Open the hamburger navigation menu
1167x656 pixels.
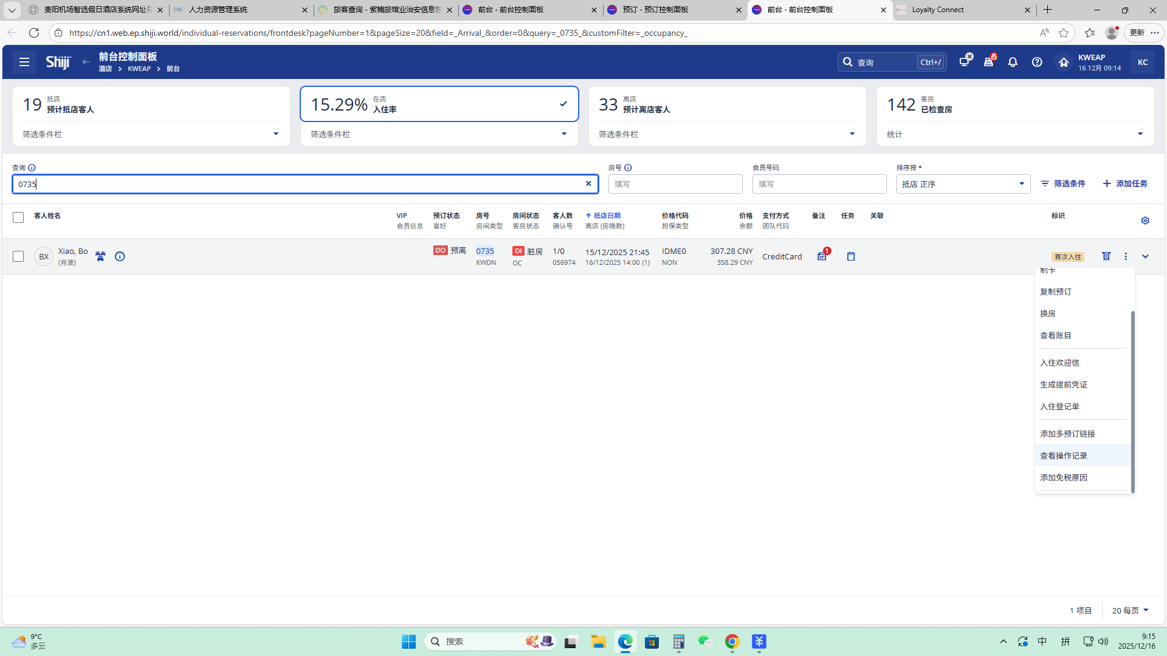coord(24,62)
